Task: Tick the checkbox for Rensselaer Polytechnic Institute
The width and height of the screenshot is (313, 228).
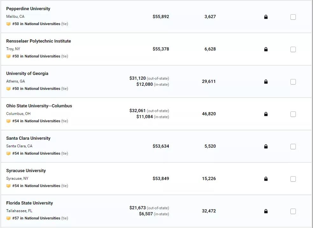Action: [x=293, y=49]
